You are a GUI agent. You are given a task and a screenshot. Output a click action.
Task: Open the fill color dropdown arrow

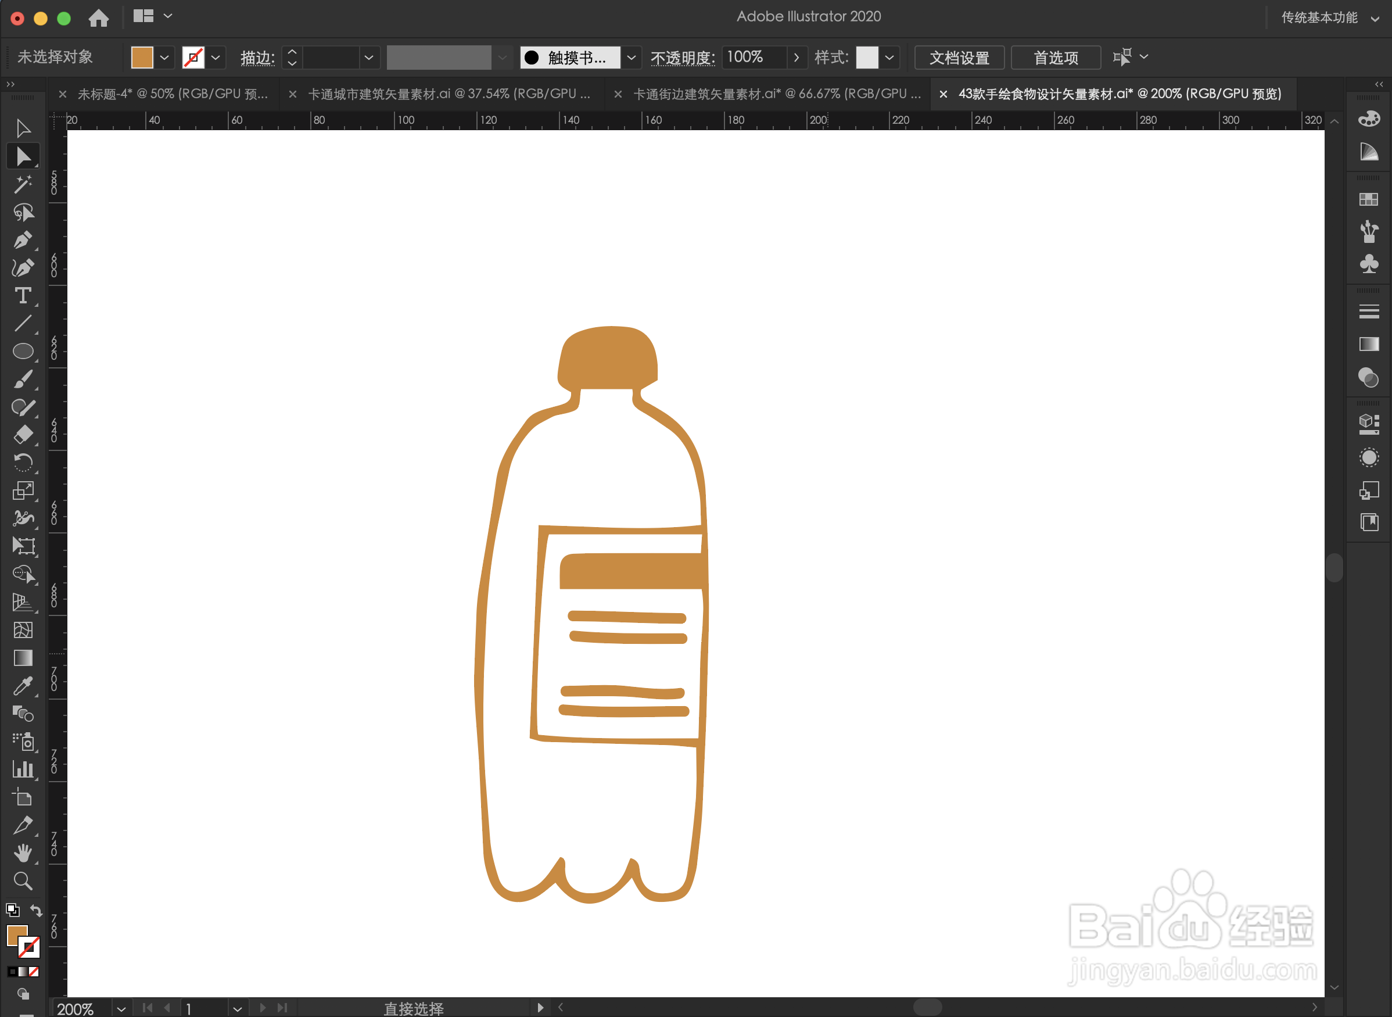(x=164, y=58)
